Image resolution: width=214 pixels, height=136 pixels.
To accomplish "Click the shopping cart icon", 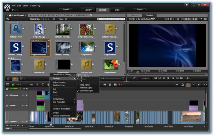I will 187,5.
